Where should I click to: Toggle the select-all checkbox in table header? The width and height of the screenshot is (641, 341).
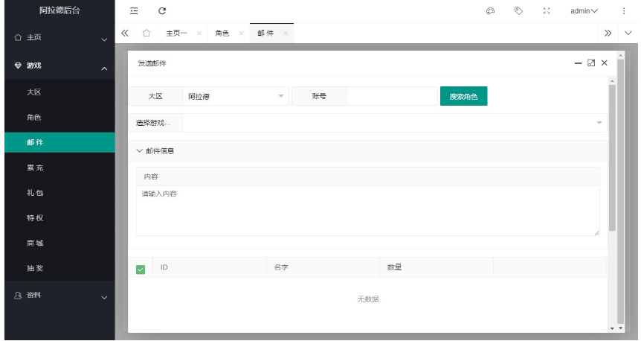(x=140, y=269)
